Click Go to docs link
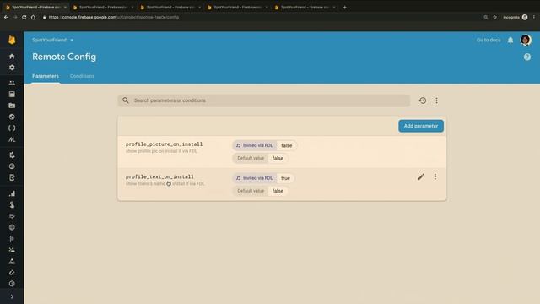The width and height of the screenshot is (540, 304). (489, 40)
